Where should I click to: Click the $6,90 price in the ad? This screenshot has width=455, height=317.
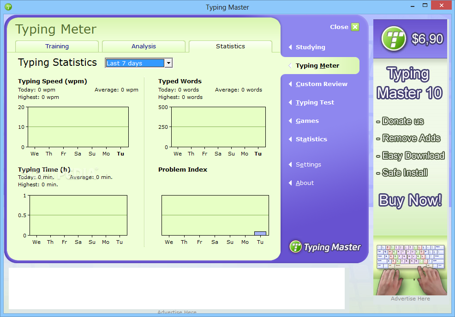[427, 39]
